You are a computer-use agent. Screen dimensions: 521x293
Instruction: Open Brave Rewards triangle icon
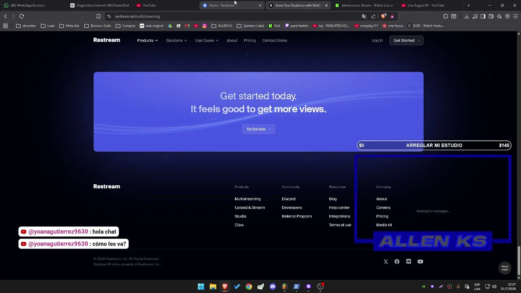coord(392,16)
